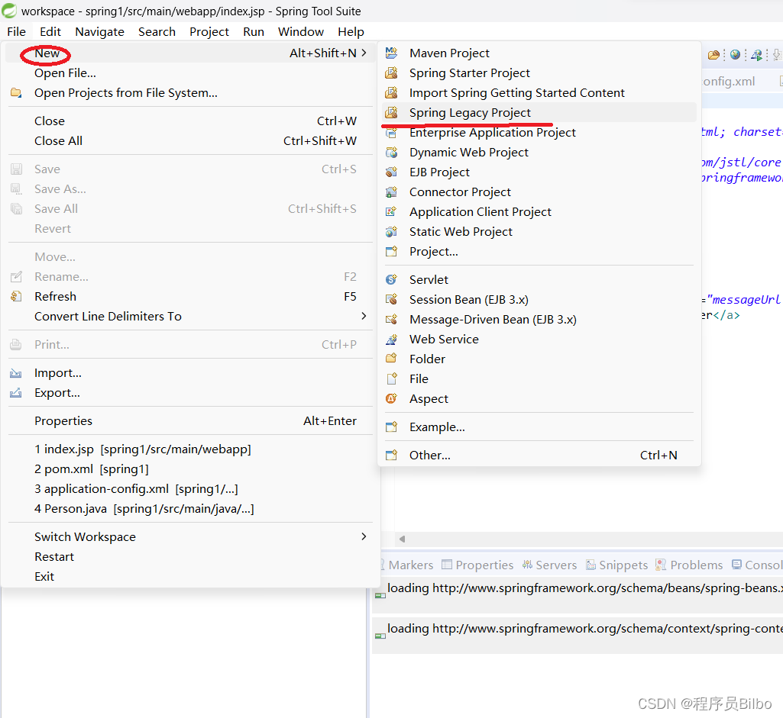The width and height of the screenshot is (783, 718).
Task: Click the Open Projects folder icon
Action: 16,93
